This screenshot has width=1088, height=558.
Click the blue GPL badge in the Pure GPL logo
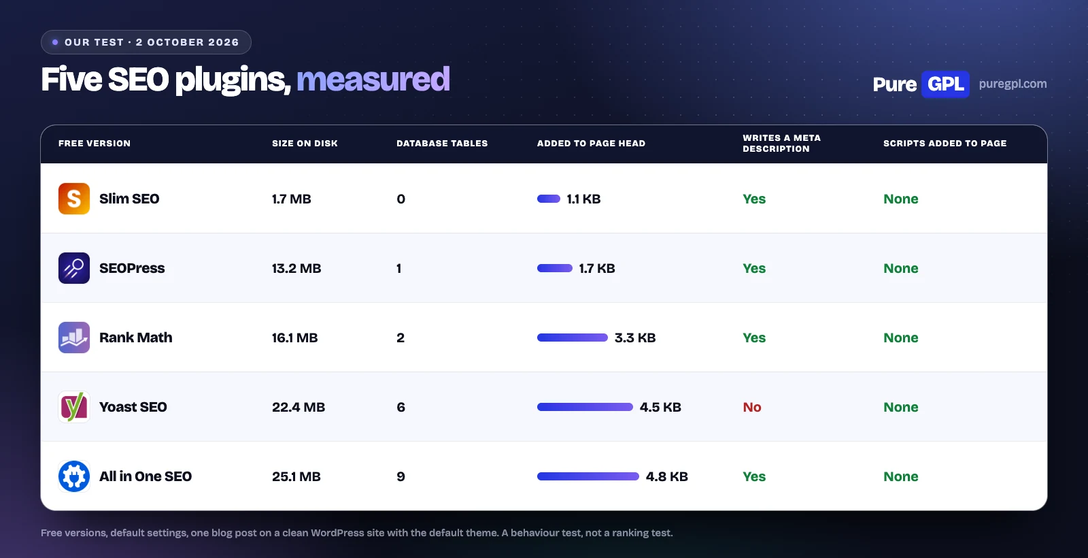point(945,84)
